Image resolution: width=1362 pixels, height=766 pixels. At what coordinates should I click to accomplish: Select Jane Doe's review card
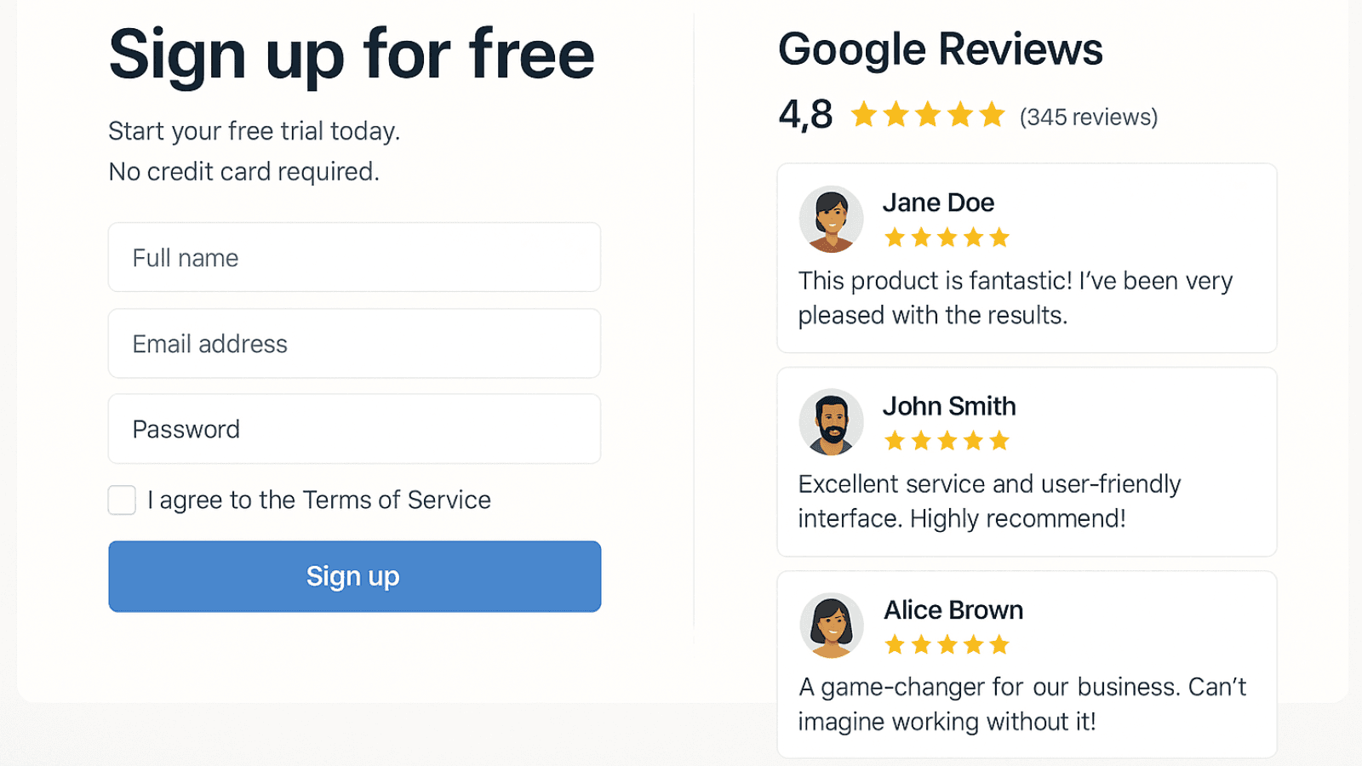pos(1026,258)
